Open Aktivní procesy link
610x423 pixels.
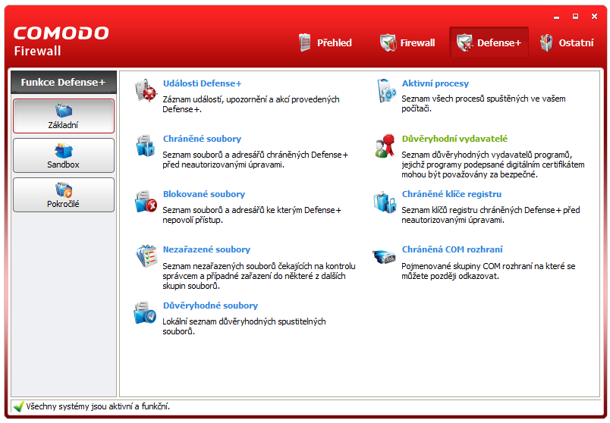pos(435,83)
